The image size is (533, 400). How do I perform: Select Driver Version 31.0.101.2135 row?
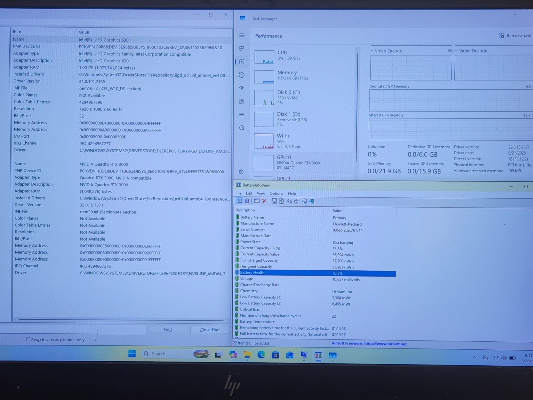point(121,81)
